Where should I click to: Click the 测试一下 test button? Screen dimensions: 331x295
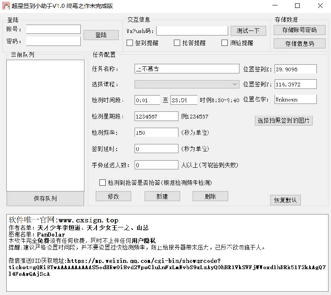click(248, 31)
